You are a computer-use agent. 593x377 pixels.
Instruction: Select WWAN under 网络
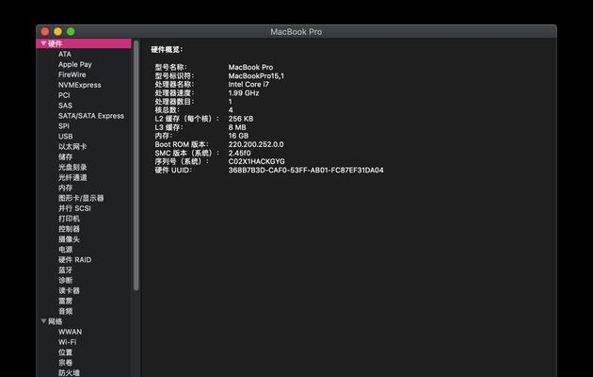point(70,332)
